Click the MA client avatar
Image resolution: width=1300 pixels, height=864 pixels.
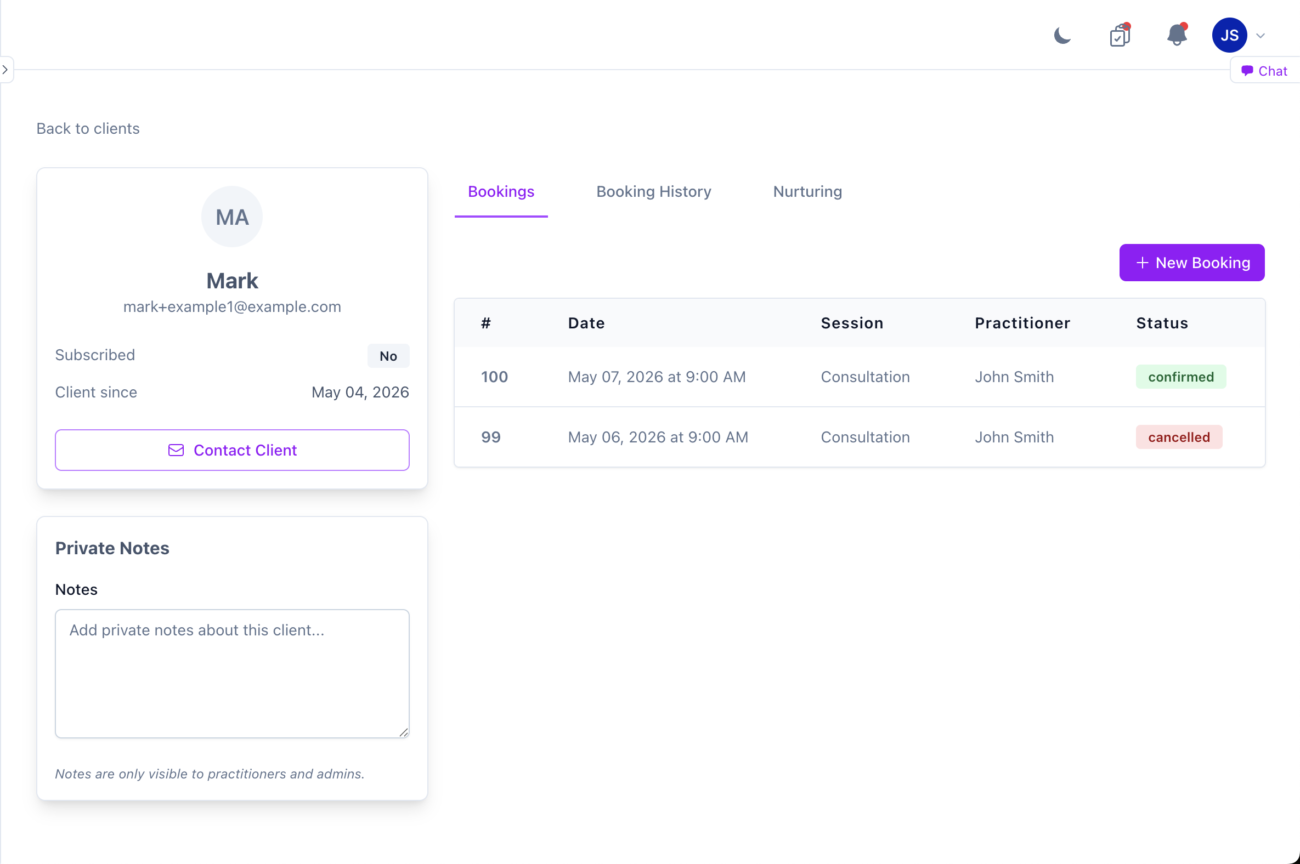(232, 217)
